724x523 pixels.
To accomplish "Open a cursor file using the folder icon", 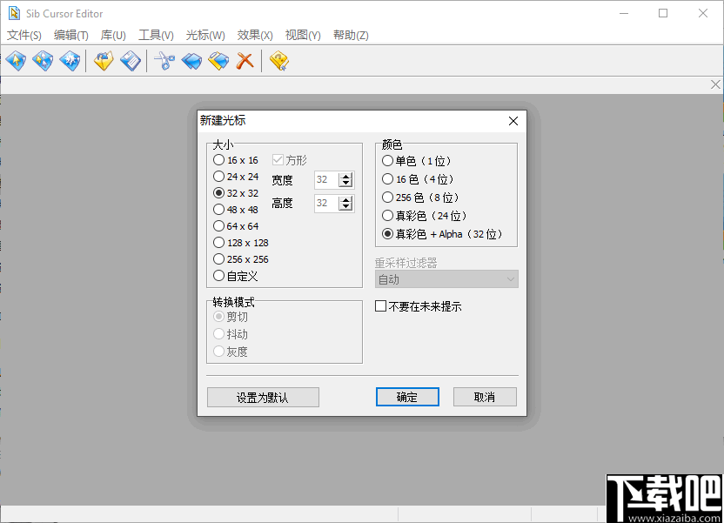I will click(104, 61).
